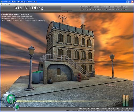Image resolution: width=134 pixels, height=112 pixels.
Task: Maximize the Demoniak3D window
Action: pos(130,2)
